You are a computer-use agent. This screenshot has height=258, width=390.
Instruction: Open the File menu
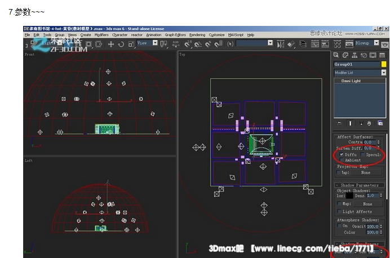[x=27, y=35]
